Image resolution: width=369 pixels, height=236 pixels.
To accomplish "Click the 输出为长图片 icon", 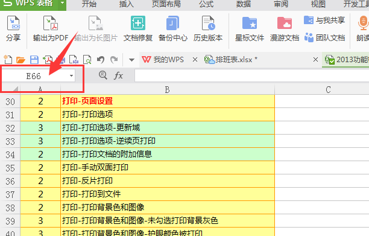I will coord(96,23).
